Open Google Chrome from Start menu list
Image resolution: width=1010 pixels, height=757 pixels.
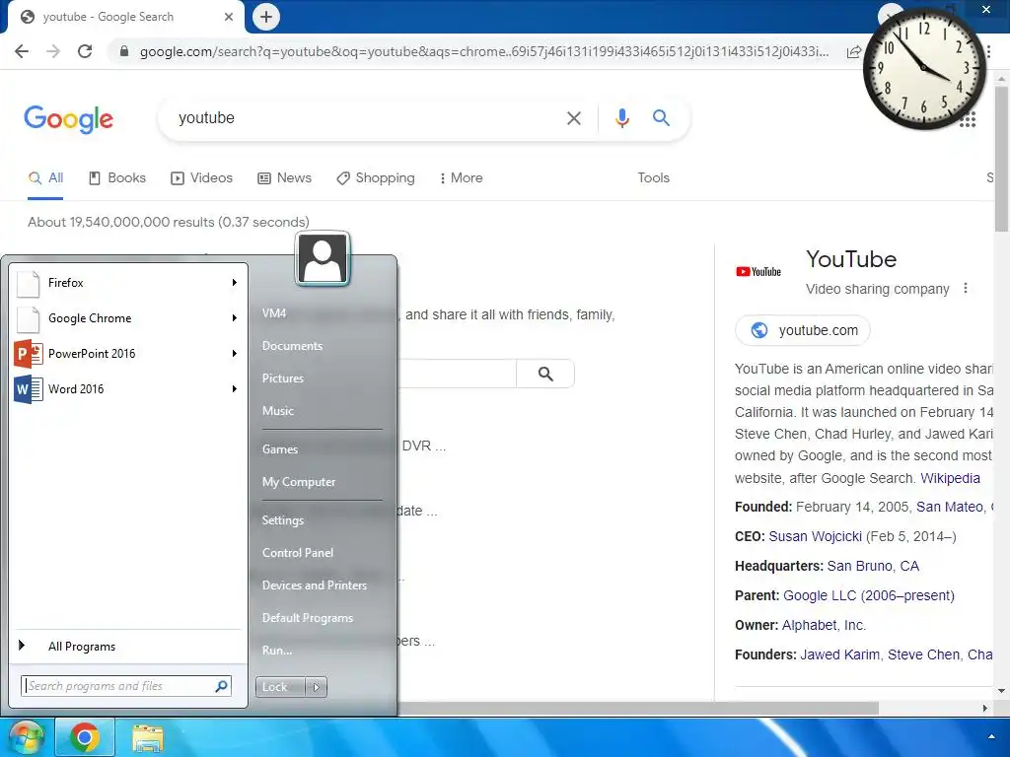[x=126, y=318]
